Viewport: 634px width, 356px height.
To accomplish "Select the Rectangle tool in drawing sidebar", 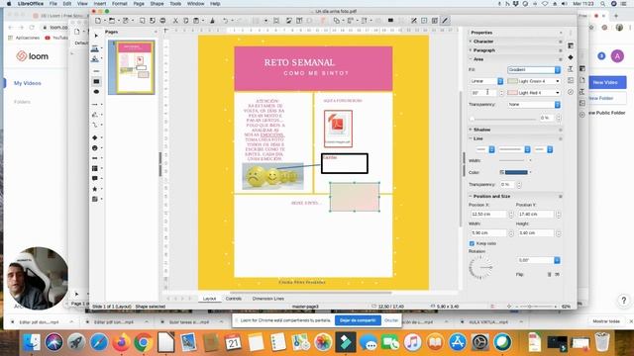I will (96, 81).
